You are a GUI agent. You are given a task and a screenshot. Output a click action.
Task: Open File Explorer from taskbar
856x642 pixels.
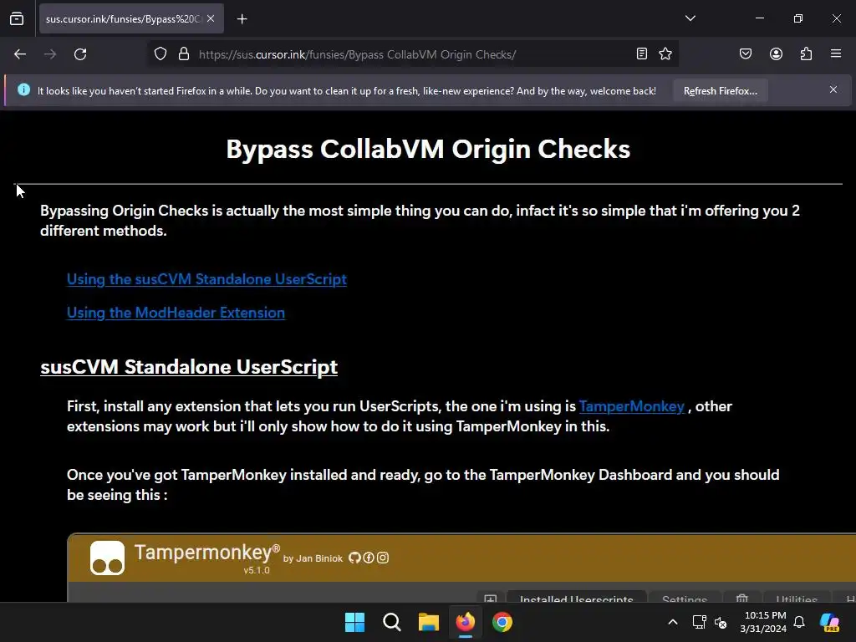pyautogui.click(x=429, y=622)
